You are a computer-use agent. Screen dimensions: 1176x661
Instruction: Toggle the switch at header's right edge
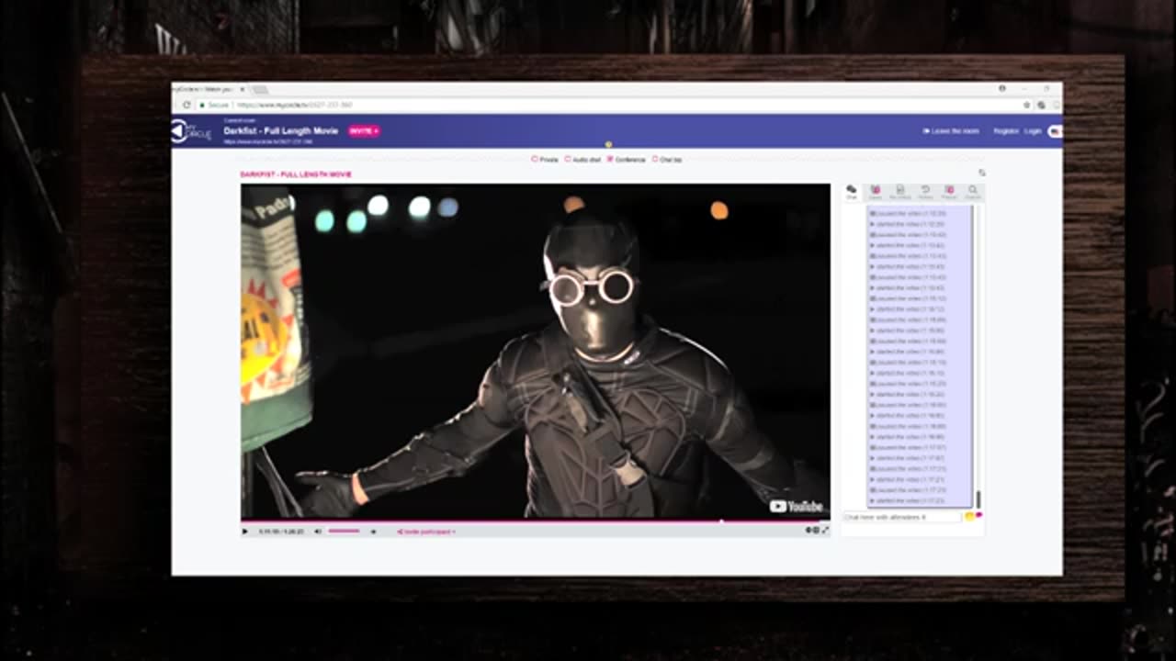1055,131
